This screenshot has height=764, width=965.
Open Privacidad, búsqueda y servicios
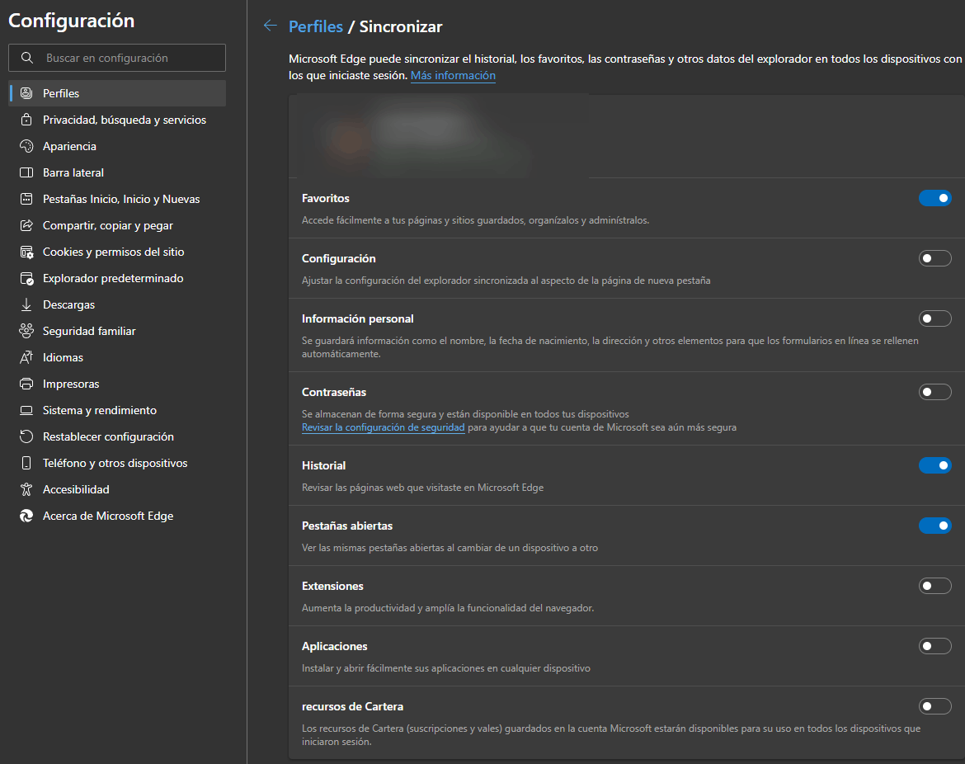click(x=117, y=120)
